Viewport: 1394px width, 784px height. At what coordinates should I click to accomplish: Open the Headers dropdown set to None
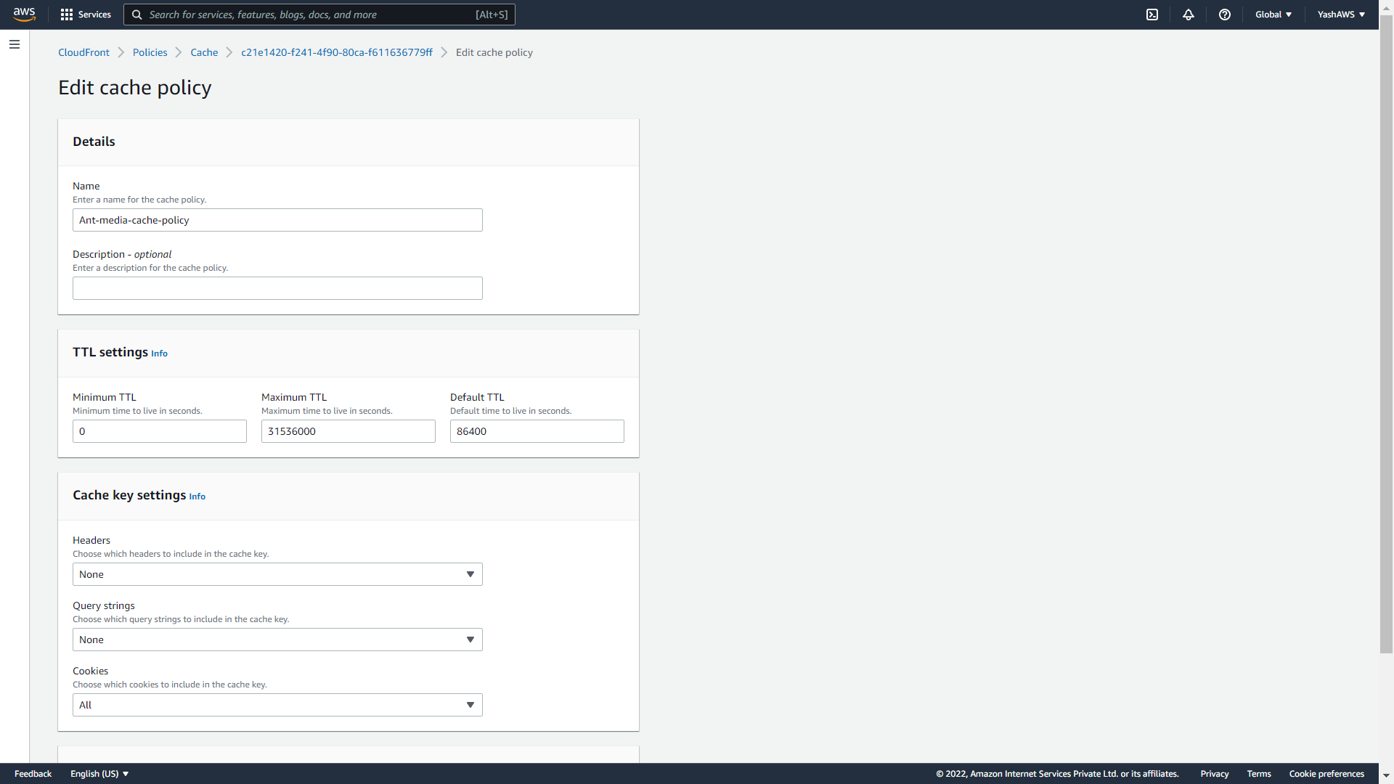click(x=277, y=574)
